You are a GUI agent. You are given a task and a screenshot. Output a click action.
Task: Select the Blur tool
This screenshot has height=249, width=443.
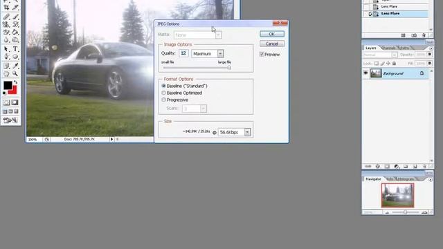pos(6,40)
